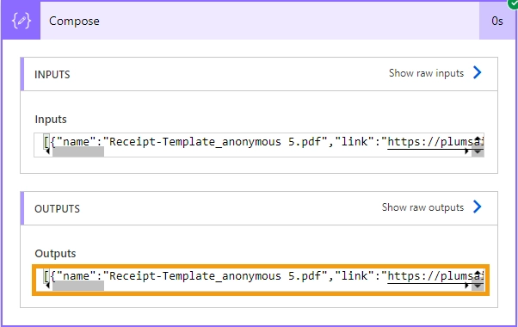The image size is (518, 327).
Task: Click the https://plums link in Outputs
Action: click(435, 276)
